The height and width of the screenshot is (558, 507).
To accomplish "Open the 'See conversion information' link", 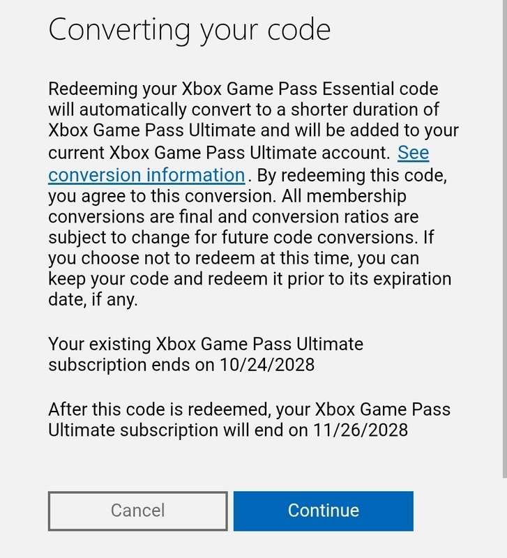I will [146, 174].
